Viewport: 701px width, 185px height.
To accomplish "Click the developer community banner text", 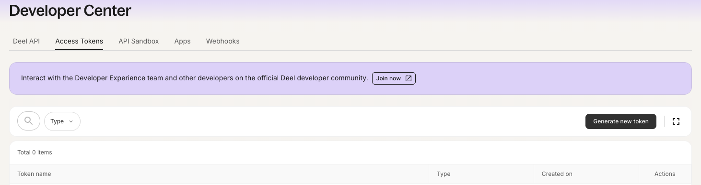I will [x=195, y=78].
